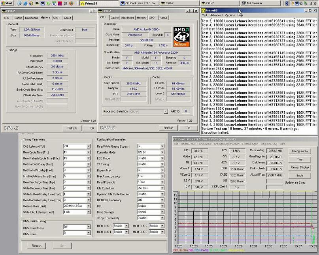Viewport: 319px width, 255px height.
Task: Click the Core Speed value 2500.8 MHz
Action: pos(134,83)
